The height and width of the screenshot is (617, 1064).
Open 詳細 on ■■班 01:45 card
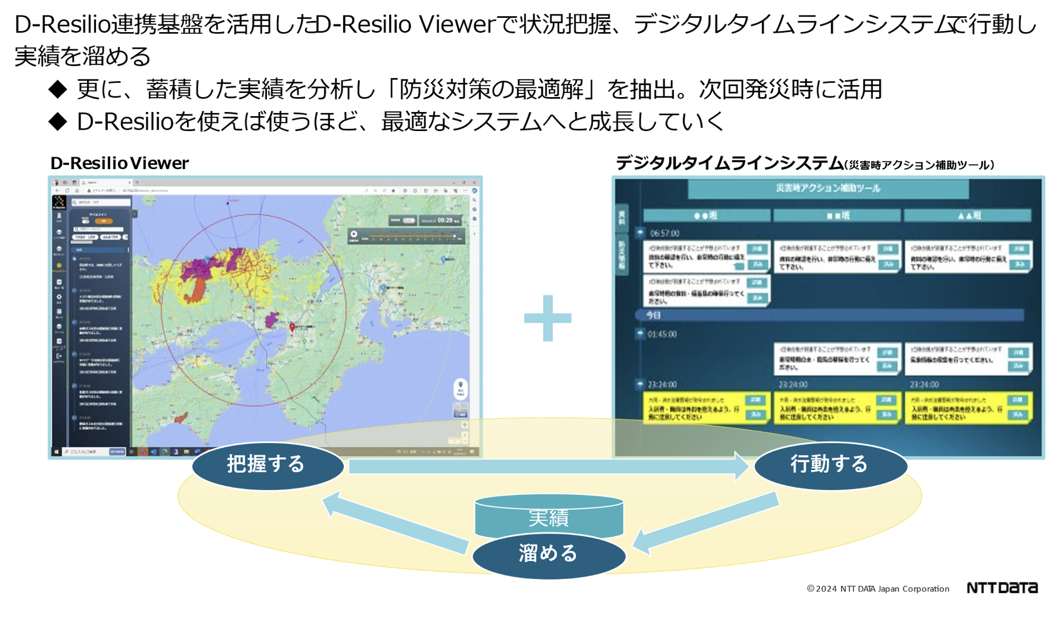888,352
